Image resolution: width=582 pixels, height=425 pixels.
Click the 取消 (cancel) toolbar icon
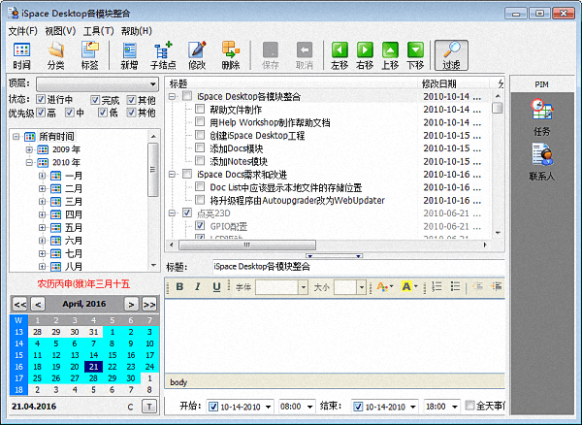click(x=305, y=55)
